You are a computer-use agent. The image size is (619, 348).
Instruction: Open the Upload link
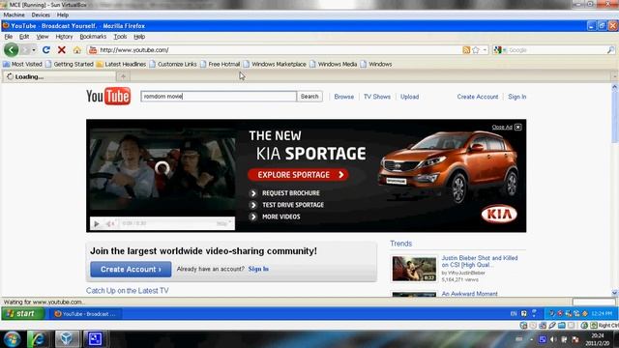tap(409, 97)
